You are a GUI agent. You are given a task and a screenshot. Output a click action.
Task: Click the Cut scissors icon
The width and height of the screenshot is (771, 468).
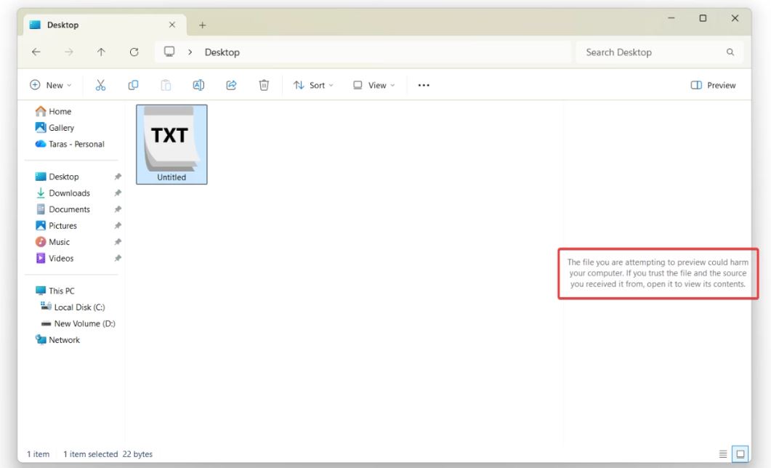point(100,85)
